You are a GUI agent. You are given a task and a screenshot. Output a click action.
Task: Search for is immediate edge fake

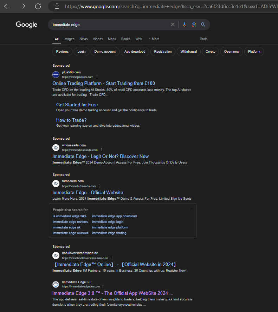[x=70, y=216]
